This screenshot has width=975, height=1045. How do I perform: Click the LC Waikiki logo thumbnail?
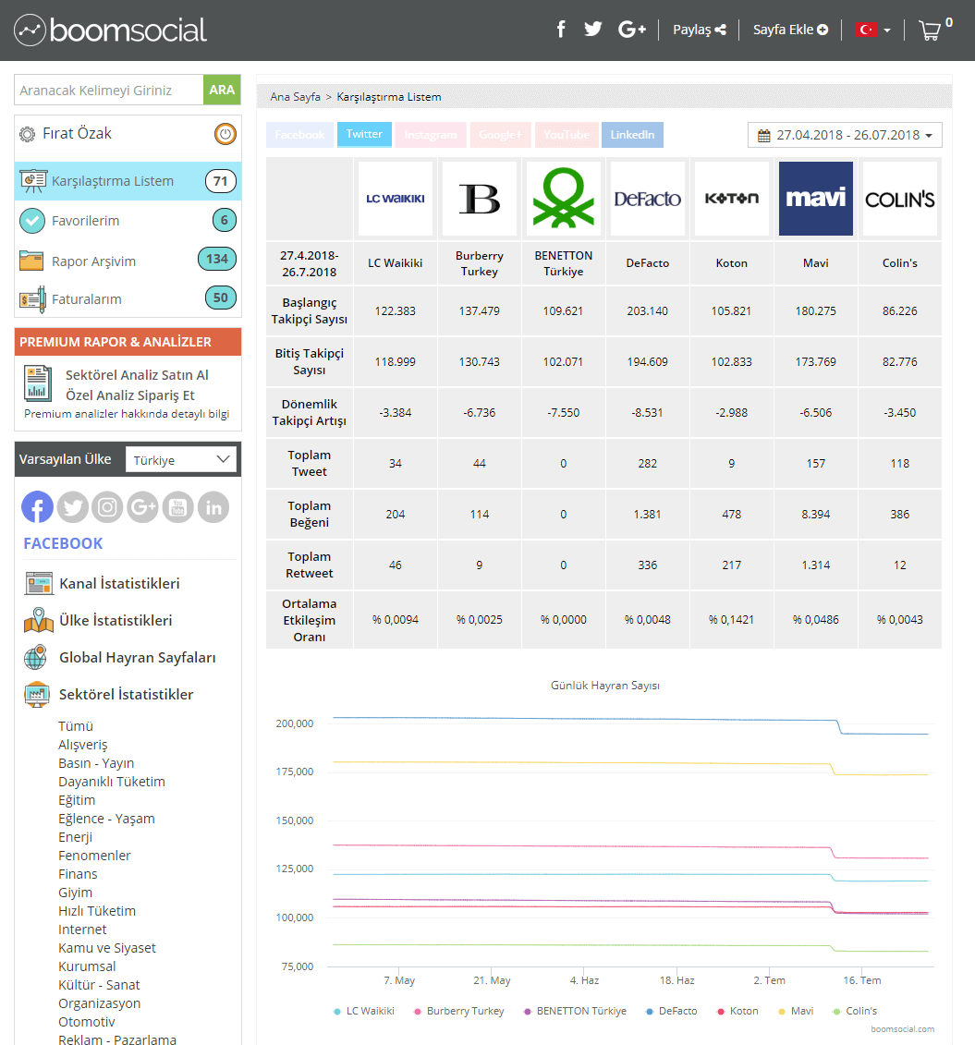click(x=396, y=199)
